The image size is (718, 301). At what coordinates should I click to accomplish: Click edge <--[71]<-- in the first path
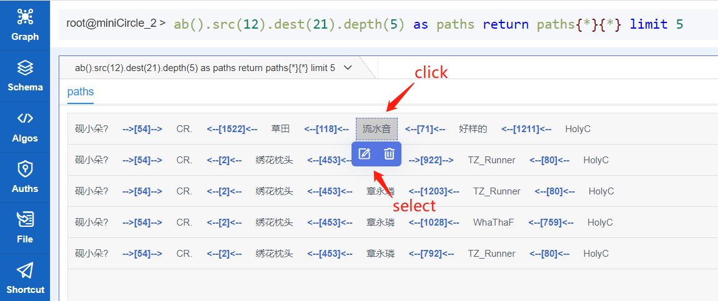(x=425, y=129)
